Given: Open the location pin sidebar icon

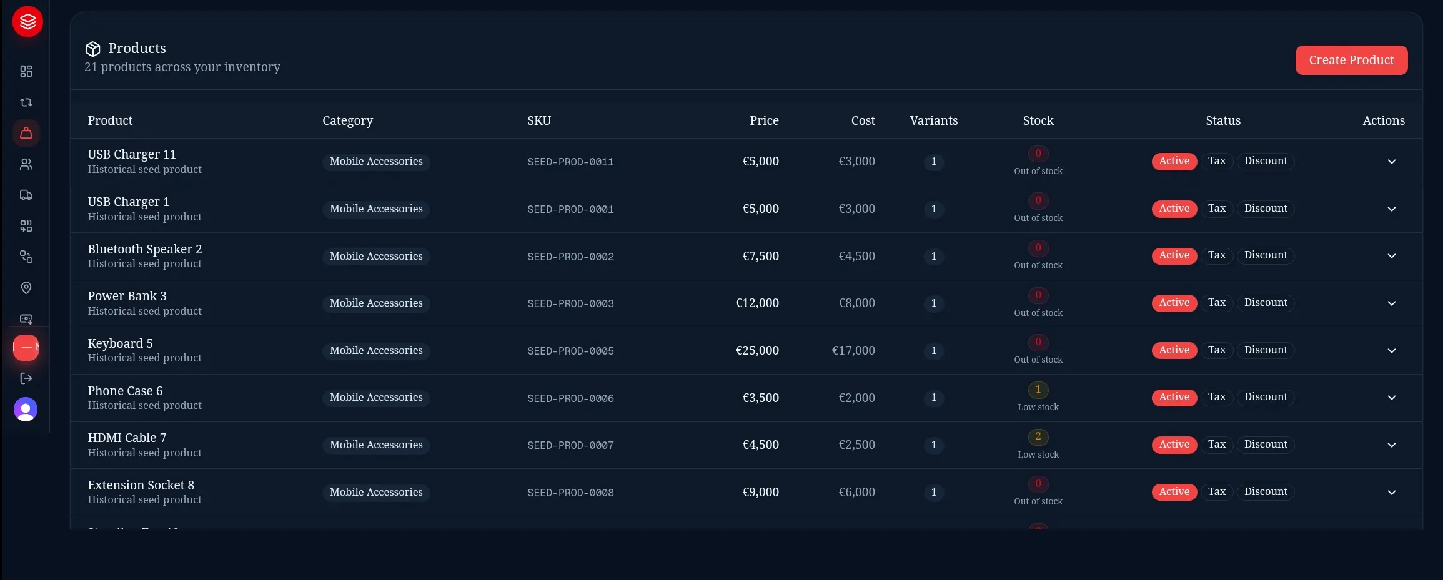Looking at the screenshot, I should [26, 288].
